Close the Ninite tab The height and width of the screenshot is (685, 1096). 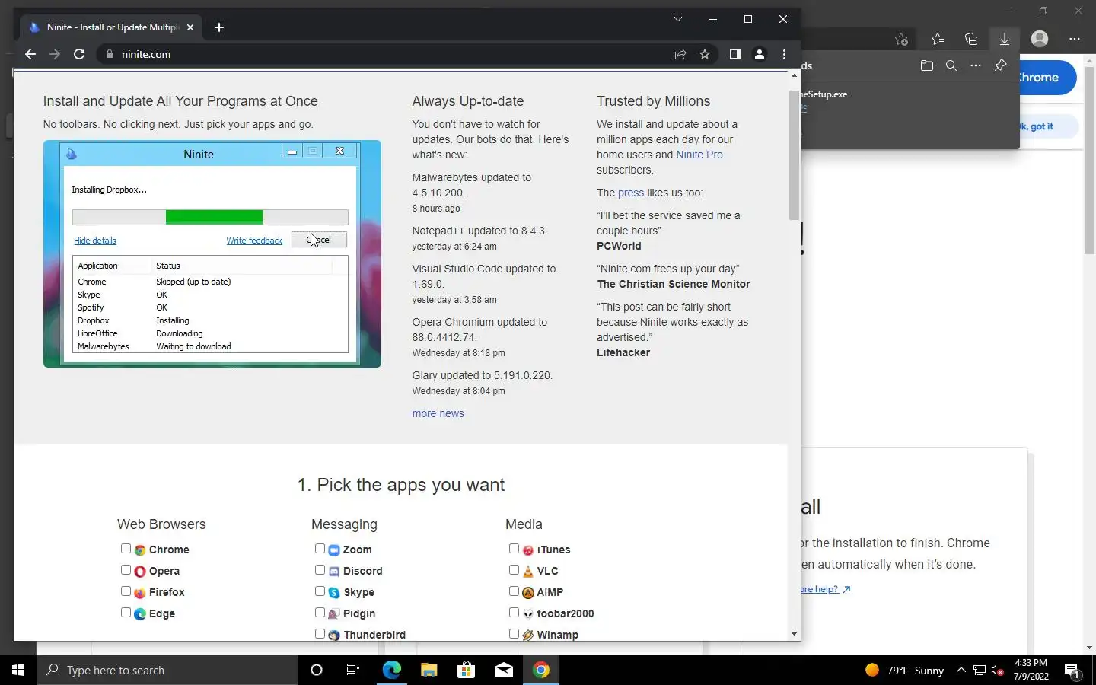pos(190,27)
